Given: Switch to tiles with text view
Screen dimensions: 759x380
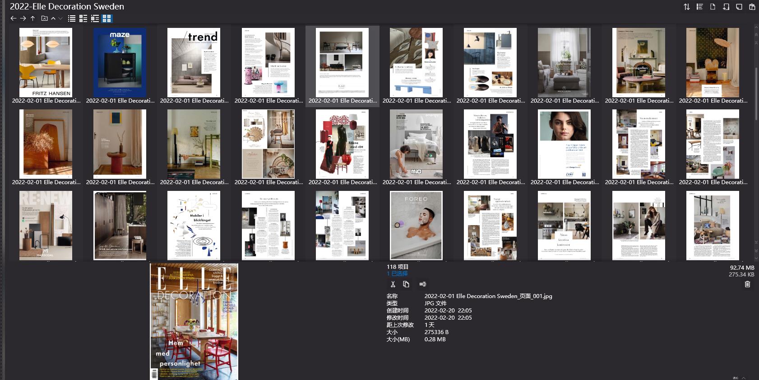Looking at the screenshot, I should (x=95, y=18).
